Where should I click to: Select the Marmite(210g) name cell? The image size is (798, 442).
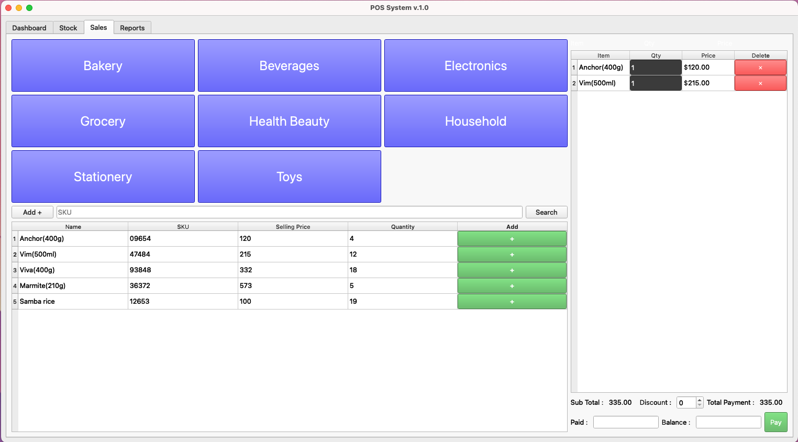point(73,285)
